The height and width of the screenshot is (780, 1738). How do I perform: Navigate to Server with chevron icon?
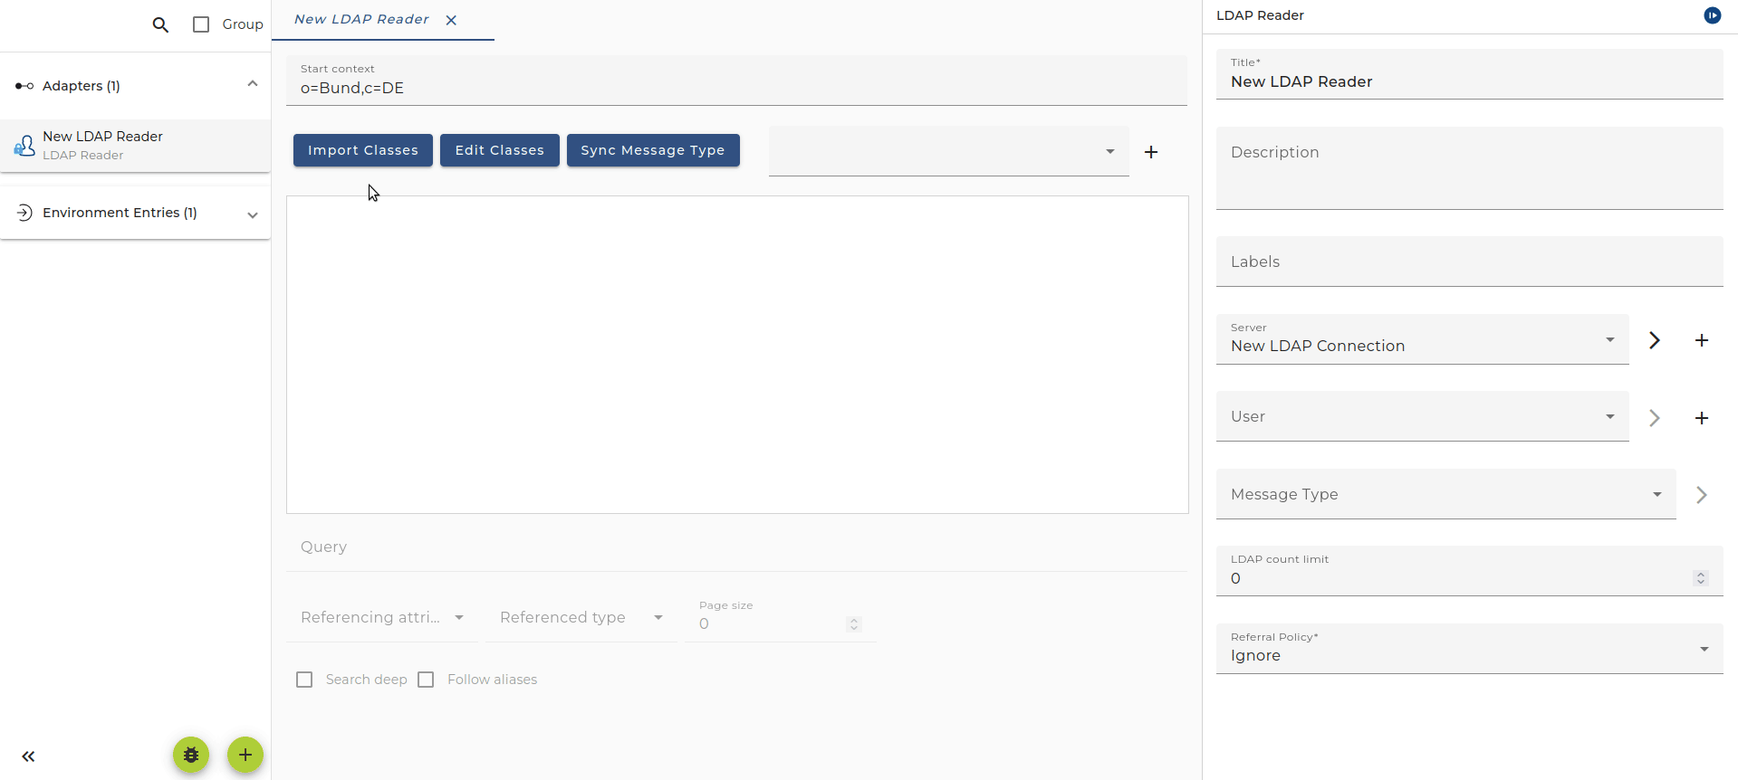1655,340
